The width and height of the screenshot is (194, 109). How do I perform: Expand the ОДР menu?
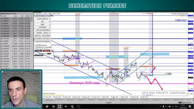[x=42, y=24]
